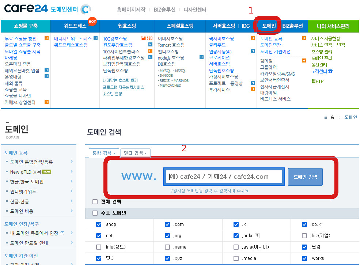Check the .media domain checkbox
The height and width of the screenshot is (265, 364).
pos(236,258)
